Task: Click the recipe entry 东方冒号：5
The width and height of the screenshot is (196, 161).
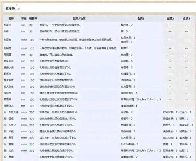Action: click(128, 86)
